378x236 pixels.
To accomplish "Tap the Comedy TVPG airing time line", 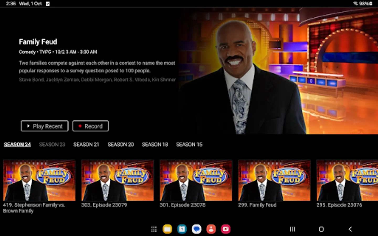I will point(58,52).
